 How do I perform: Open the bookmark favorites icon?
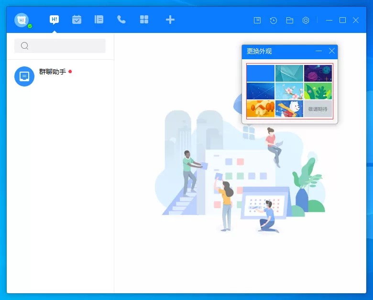[x=257, y=20]
